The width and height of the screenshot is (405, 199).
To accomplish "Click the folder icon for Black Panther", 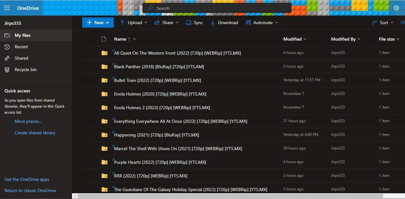I will [104, 67].
